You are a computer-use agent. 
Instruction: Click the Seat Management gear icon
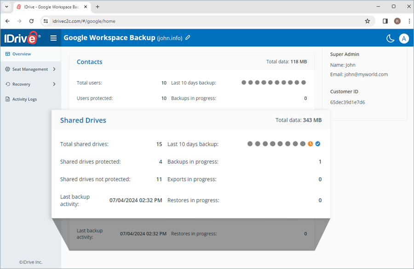[8, 69]
